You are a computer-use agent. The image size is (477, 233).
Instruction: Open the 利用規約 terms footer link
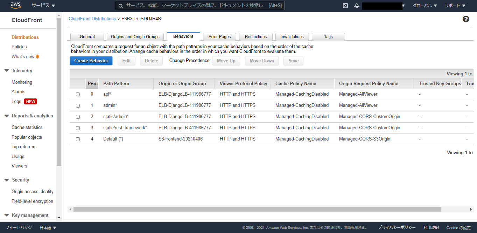[431, 227]
